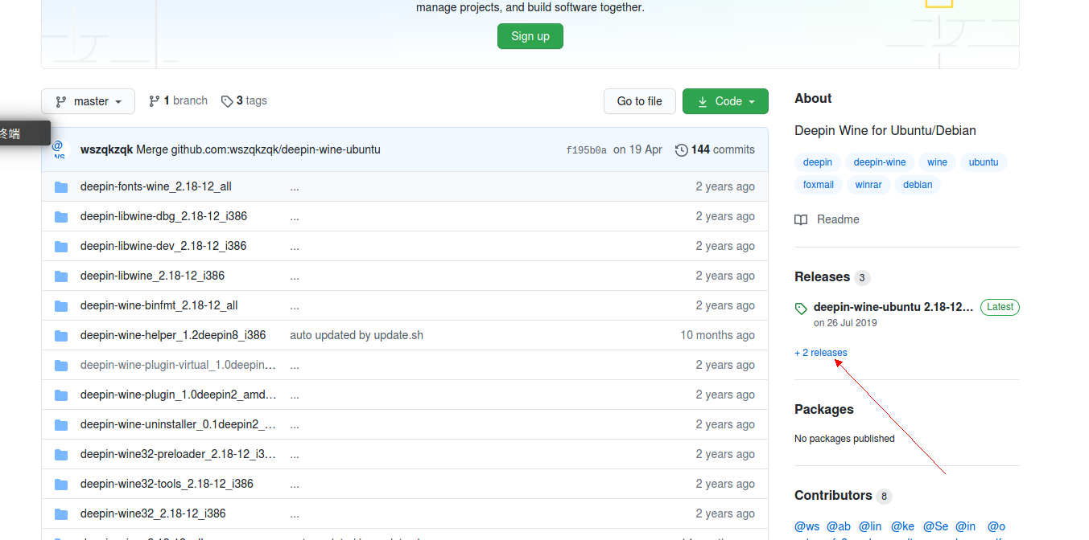
Task: Click folder icon of deepin-libwine_2.18-12_i386
Action: click(61, 276)
